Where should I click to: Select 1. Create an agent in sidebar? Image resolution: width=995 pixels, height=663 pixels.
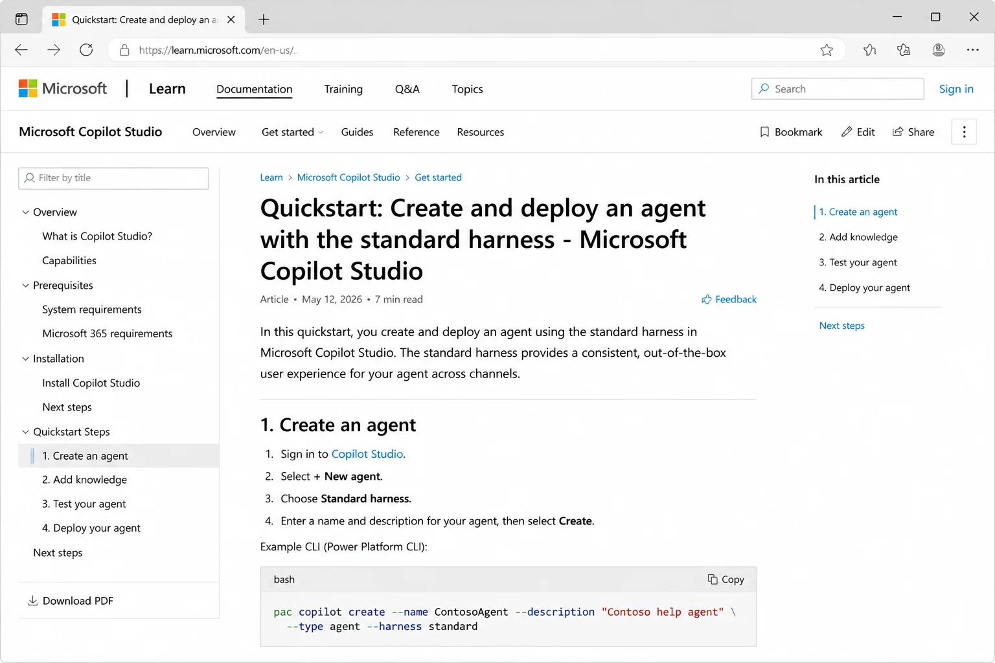[119, 456]
